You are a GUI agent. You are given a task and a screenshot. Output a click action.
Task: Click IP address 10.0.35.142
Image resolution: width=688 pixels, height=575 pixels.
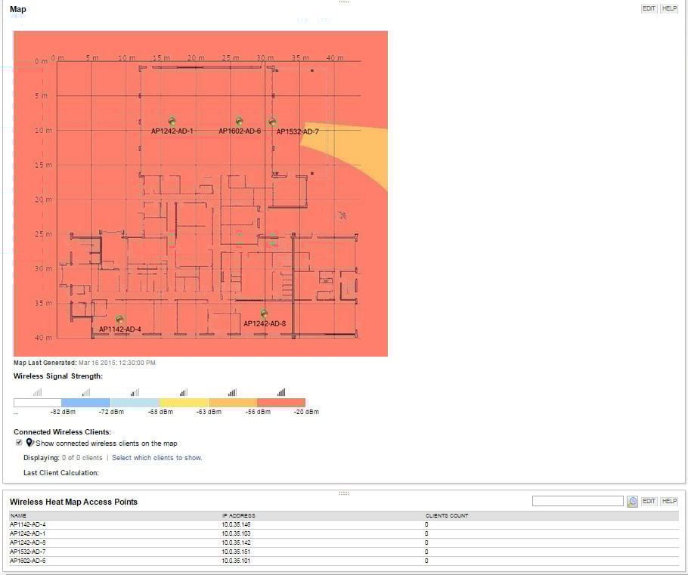236,543
